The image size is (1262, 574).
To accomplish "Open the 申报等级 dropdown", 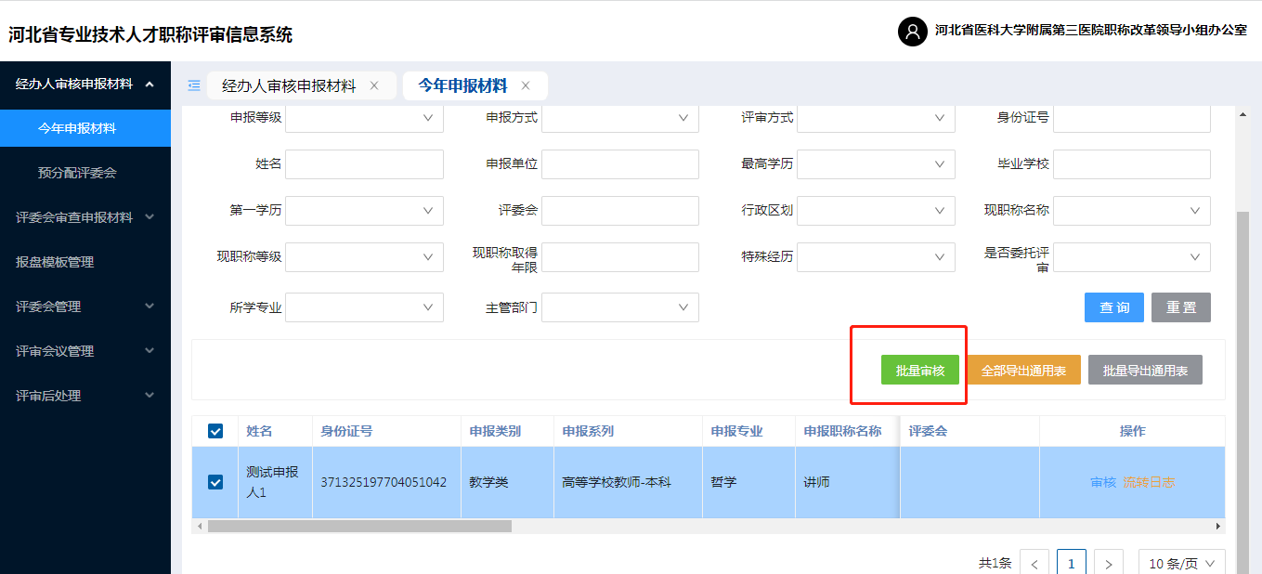I will pos(364,118).
